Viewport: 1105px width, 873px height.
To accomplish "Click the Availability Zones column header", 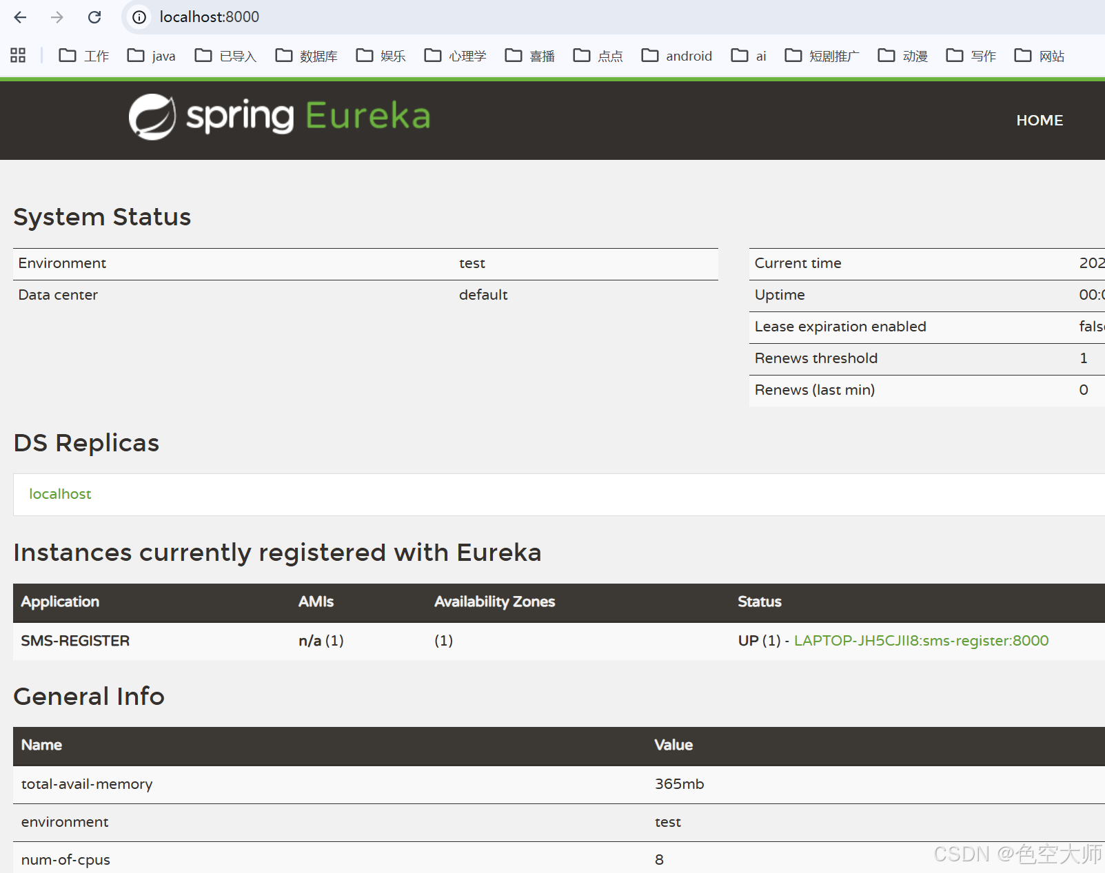I will 494,602.
